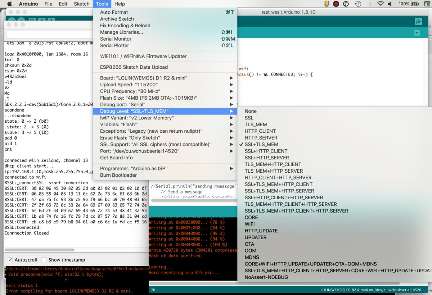432x295 pixels.
Task: Select Archive Sketch
Action: click(x=165, y=19)
